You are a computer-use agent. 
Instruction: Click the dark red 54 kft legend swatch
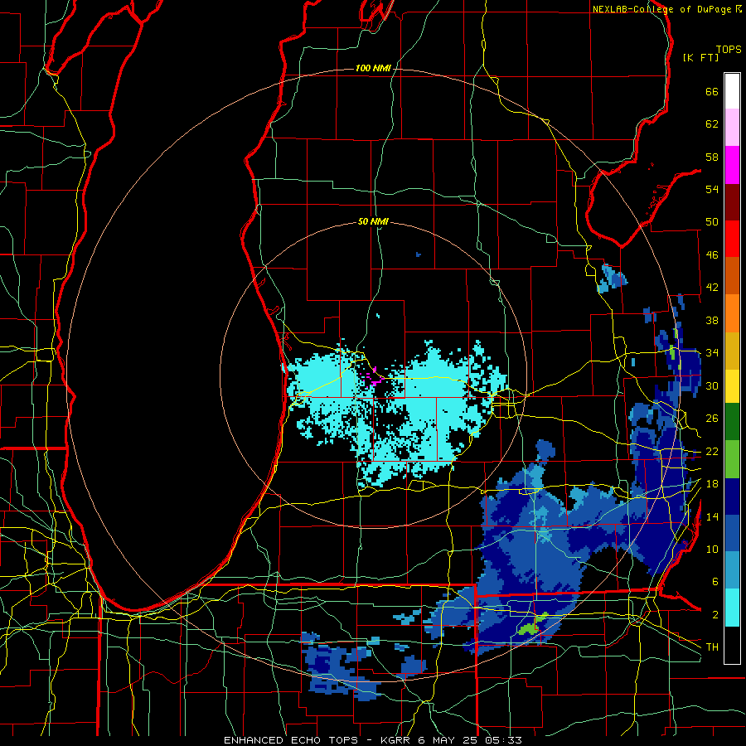pyautogui.click(x=732, y=202)
